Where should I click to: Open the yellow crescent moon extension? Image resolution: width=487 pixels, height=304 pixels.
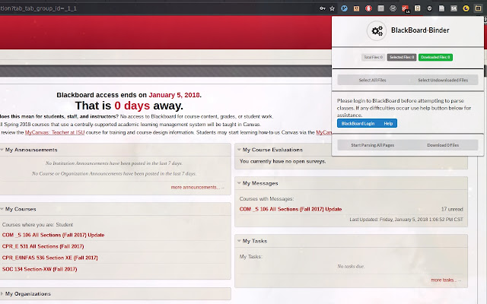466,8
